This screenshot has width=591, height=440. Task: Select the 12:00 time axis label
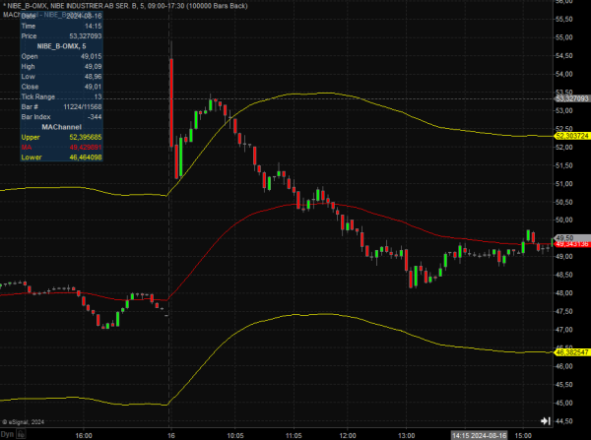point(347,436)
